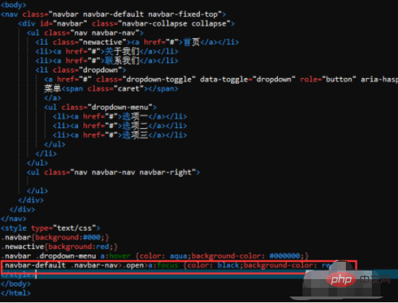
Task: Click the .newactive background red rule
Action: [x=59, y=247]
